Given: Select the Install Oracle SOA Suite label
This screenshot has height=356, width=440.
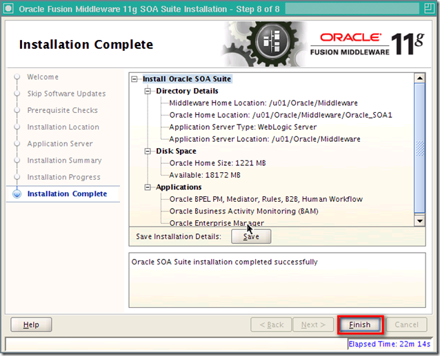Looking at the screenshot, I should point(187,79).
